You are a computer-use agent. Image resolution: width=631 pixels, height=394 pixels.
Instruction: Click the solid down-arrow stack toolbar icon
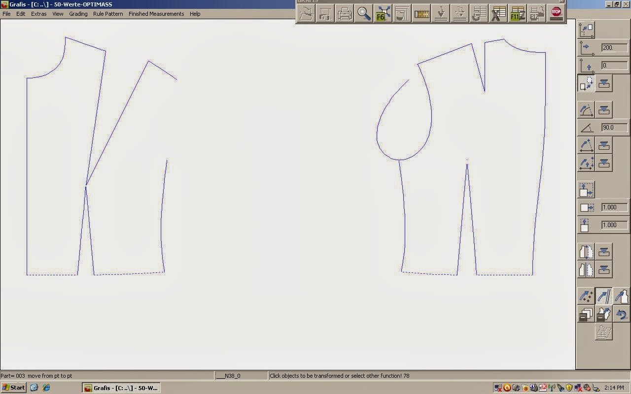[441, 13]
